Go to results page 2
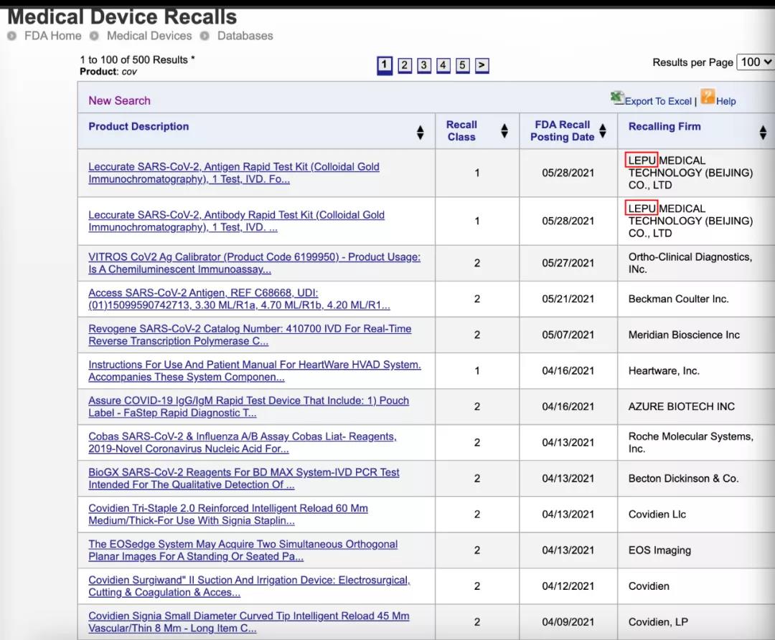The image size is (775, 640). pos(404,65)
